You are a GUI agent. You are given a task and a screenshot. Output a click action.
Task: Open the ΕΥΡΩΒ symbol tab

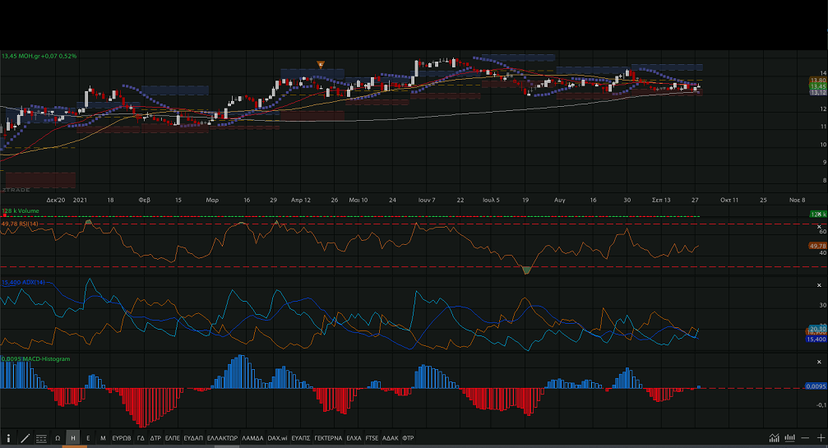click(122, 438)
